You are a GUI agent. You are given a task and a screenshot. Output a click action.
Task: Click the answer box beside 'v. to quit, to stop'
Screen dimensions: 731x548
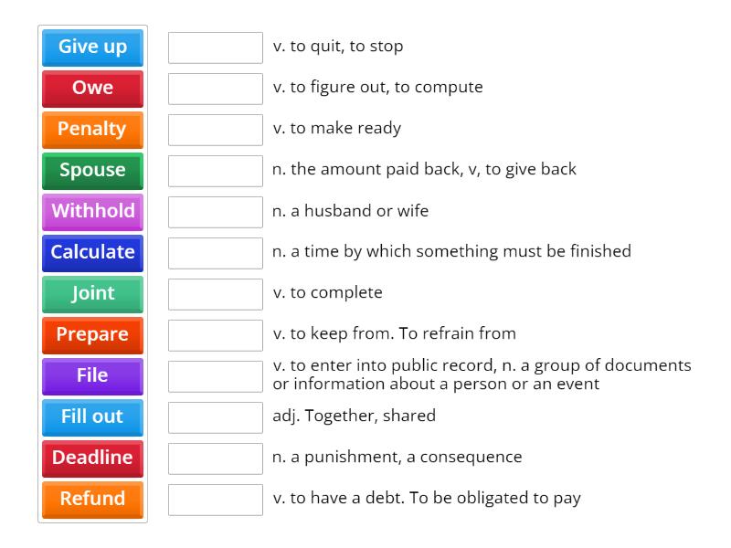click(215, 47)
